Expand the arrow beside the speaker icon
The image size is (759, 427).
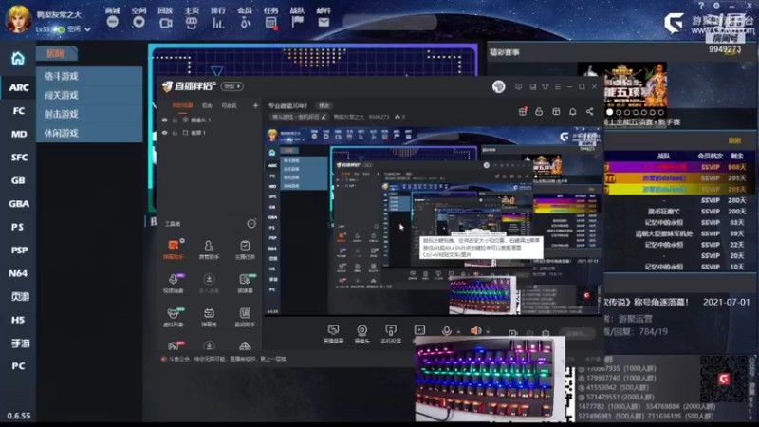point(488,332)
